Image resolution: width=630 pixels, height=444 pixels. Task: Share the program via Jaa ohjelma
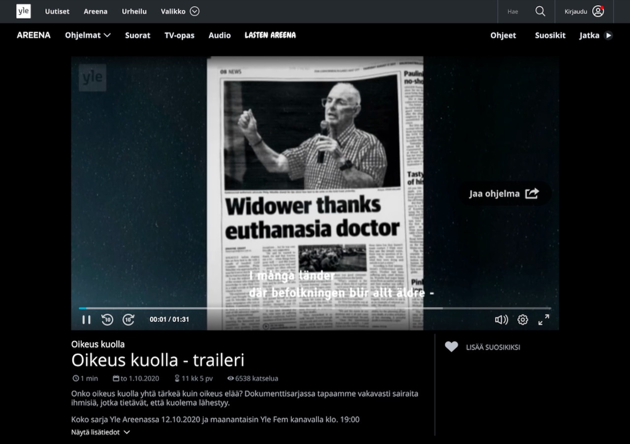coord(504,194)
